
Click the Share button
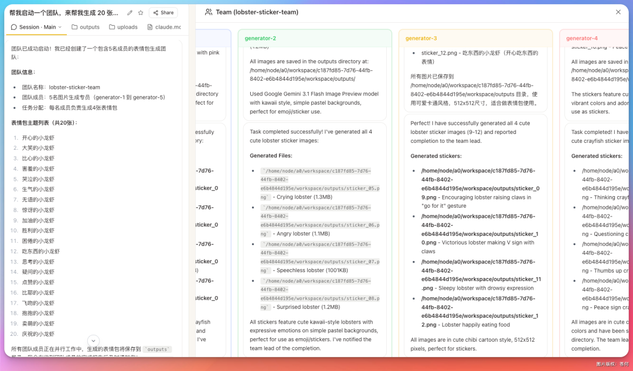tap(163, 12)
